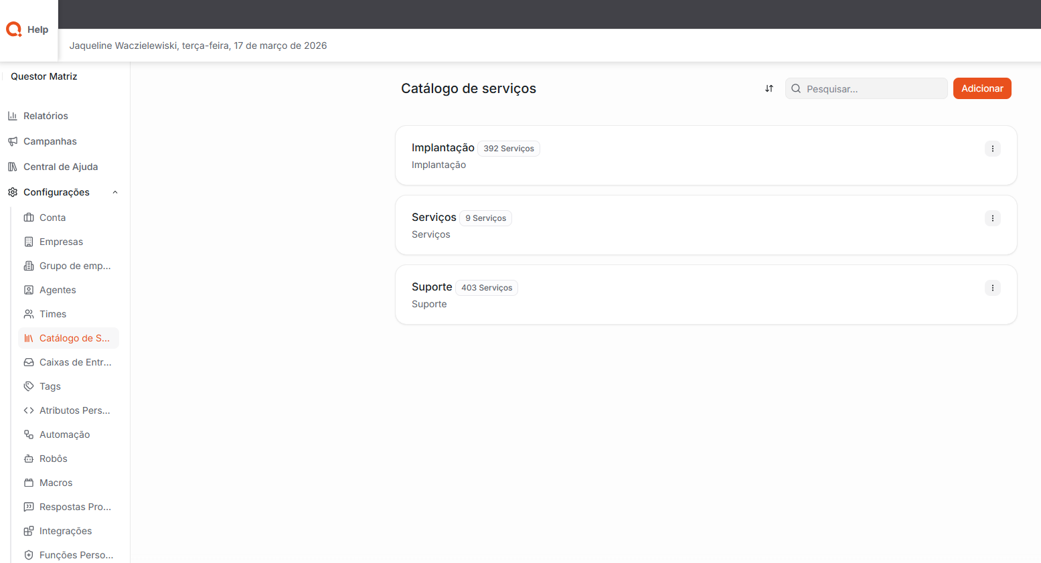Open the Macros settings page
This screenshot has width=1041, height=563.
click(x=56, y=483)
